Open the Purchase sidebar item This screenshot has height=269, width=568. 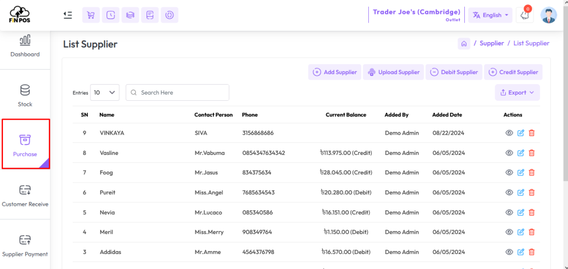coord(26,144)
